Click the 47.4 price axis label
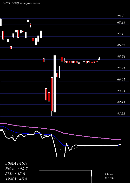130x183 pixels. [120, 34]
